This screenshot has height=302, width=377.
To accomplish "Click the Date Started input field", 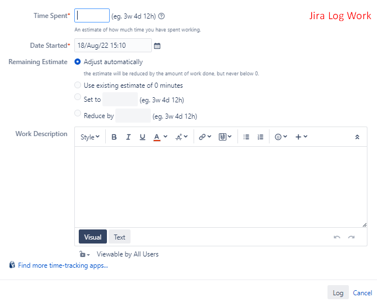I will pyautogui.click(x=113, y=45).
